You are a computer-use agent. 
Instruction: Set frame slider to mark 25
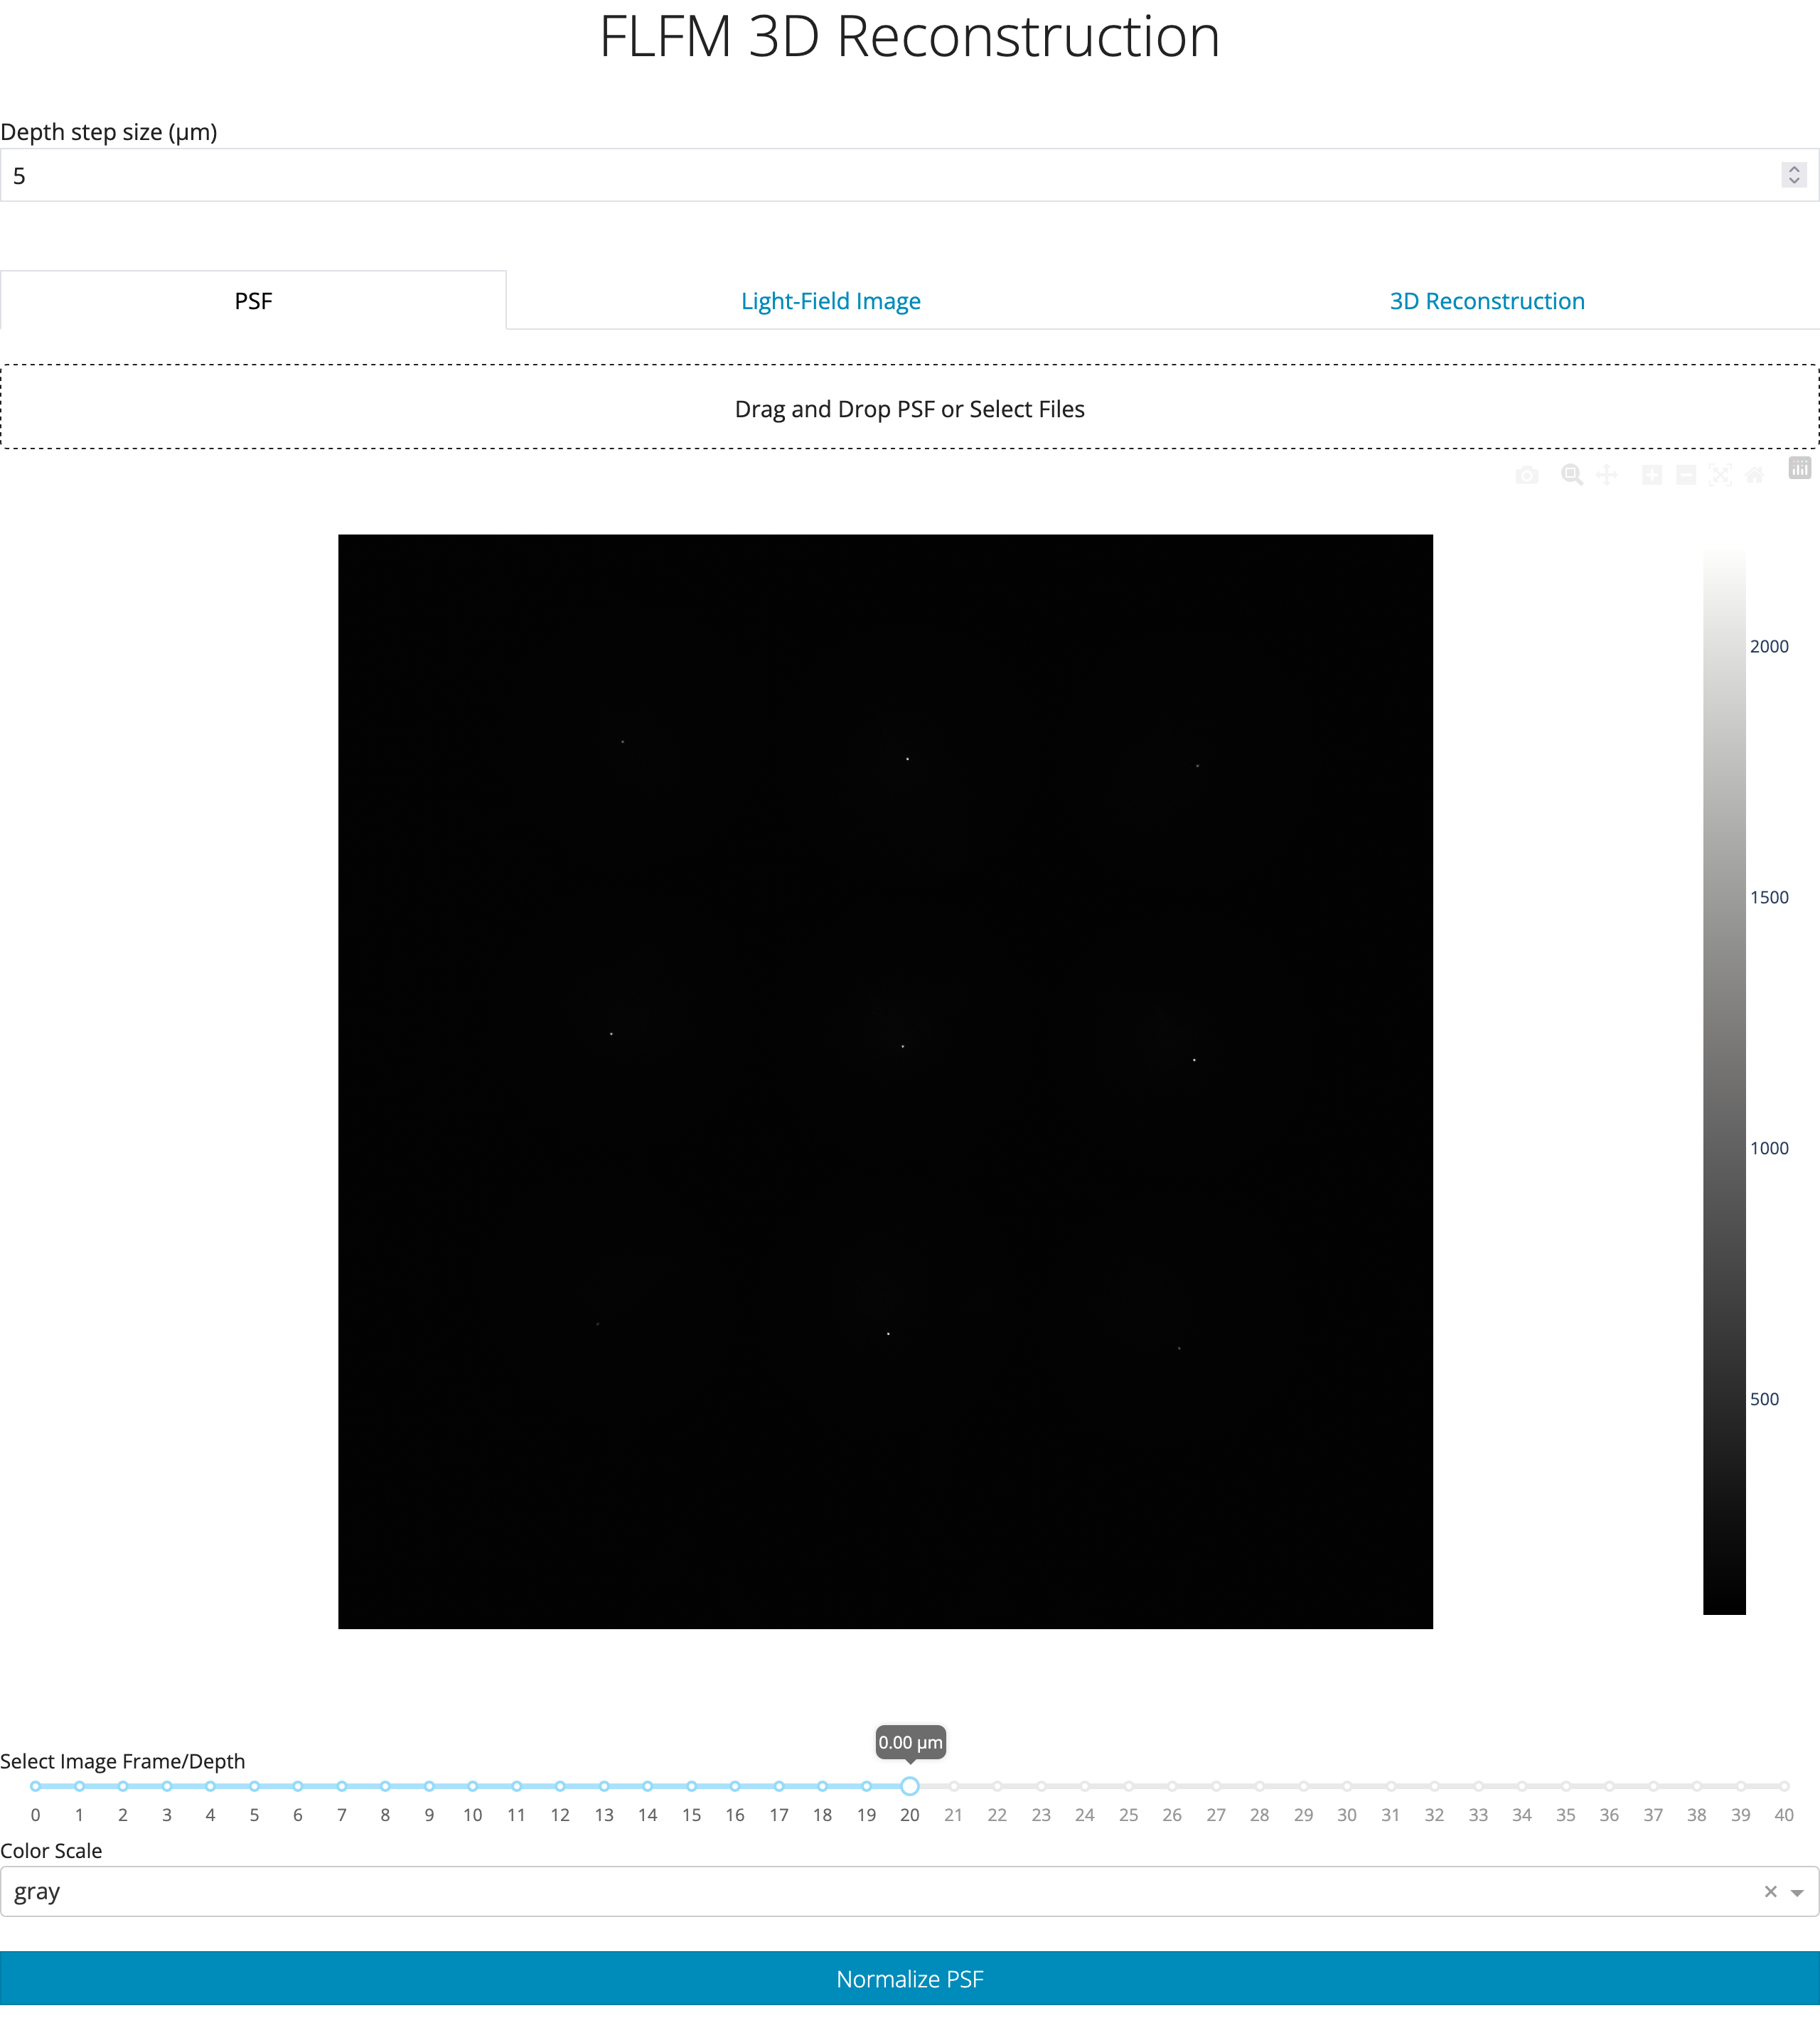point(1128,1786)
